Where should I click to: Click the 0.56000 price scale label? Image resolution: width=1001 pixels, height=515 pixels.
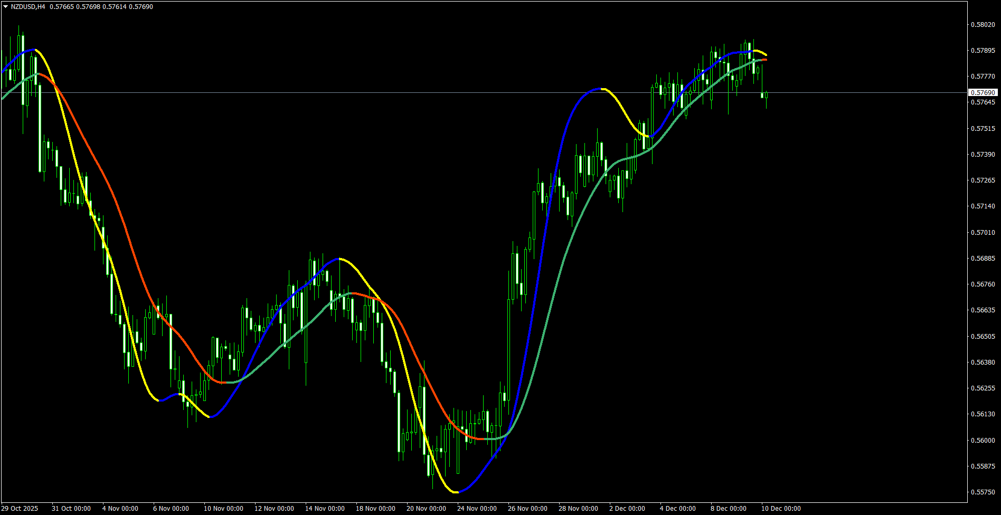click(x=983, y=441)
